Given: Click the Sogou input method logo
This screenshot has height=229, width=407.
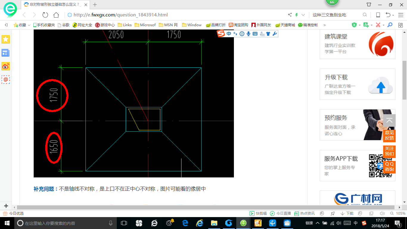Looking at the screenshot, I should point(221,34).
